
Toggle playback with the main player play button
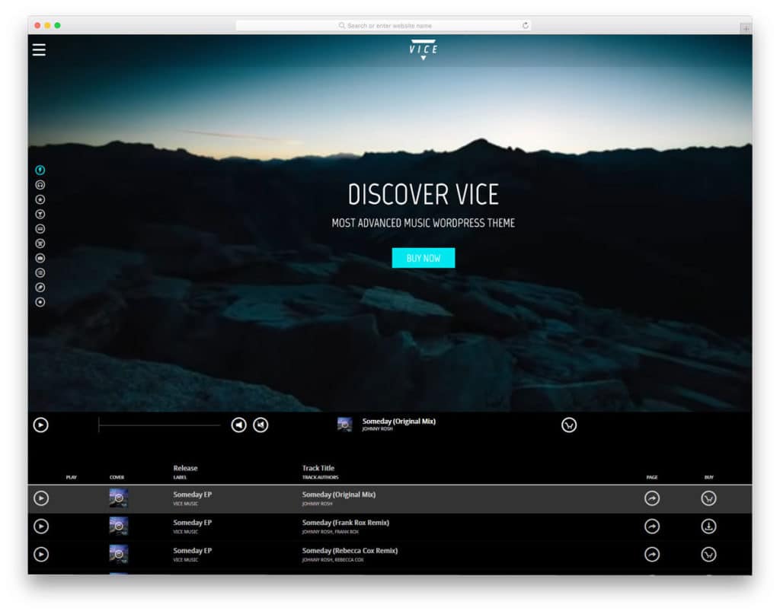pyautogui.click(x=41, y=425)
